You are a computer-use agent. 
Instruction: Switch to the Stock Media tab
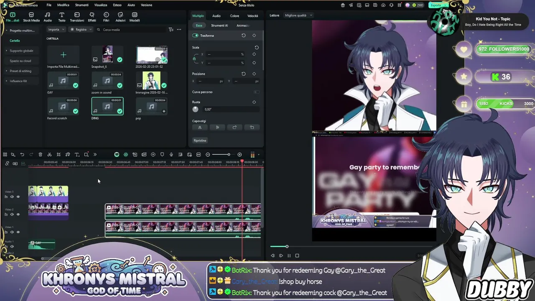(31, 17)
